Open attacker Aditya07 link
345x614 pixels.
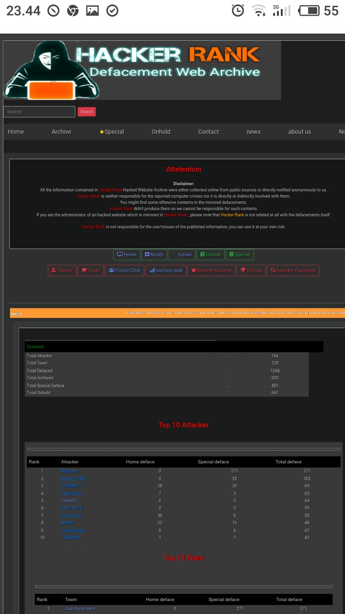pyautogui.click(x=69, y=501)
